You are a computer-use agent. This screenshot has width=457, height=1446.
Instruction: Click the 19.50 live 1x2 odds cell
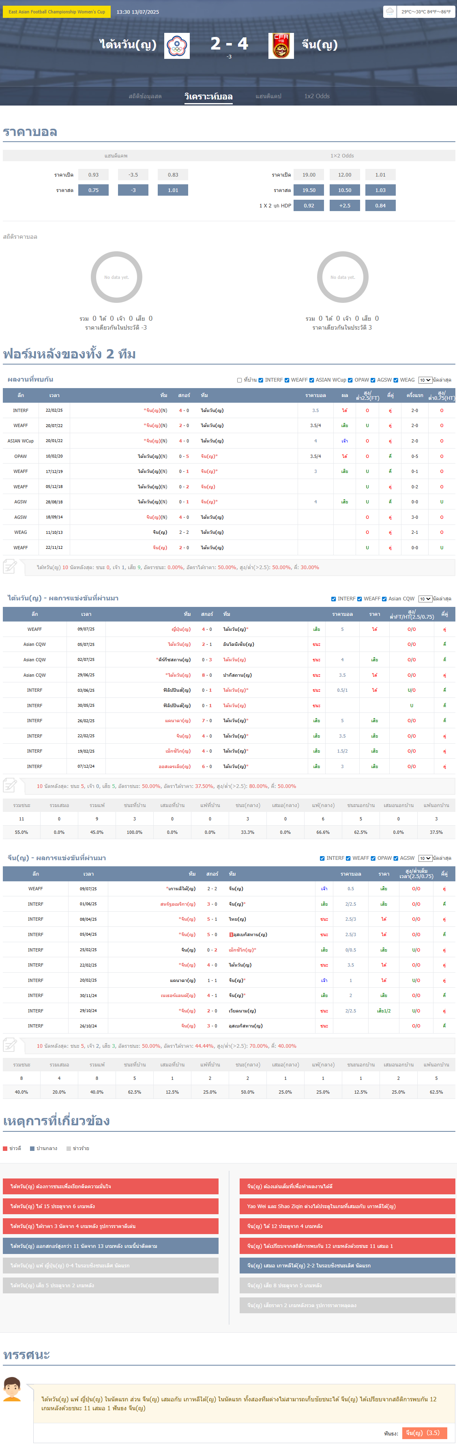(x=309, y=190)
